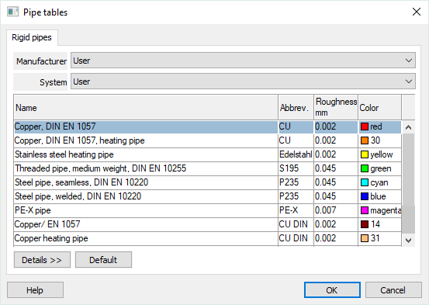Open Help for pipe tables
Image resolution: width=429 pixels, height=305 pixels.
35,290
